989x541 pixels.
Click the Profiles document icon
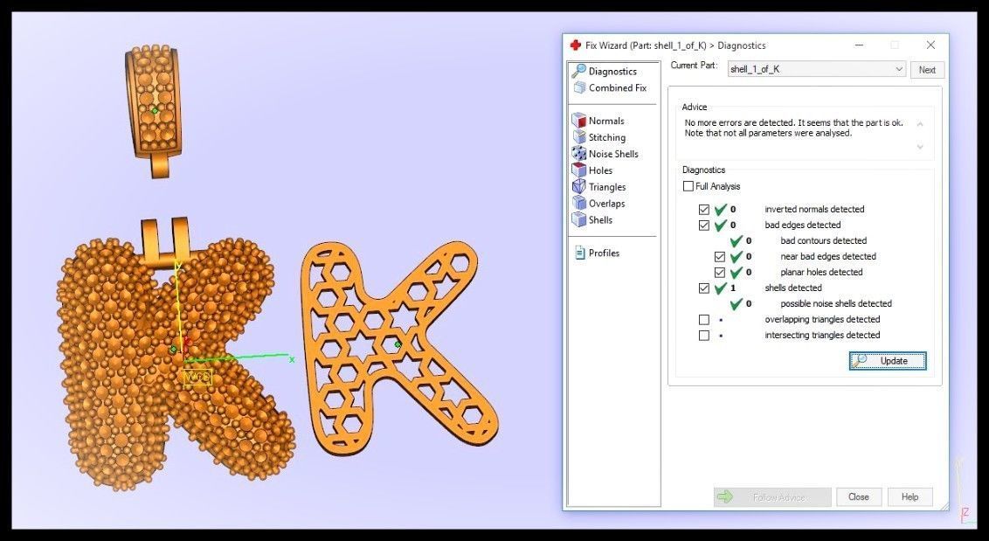point(579,253)
